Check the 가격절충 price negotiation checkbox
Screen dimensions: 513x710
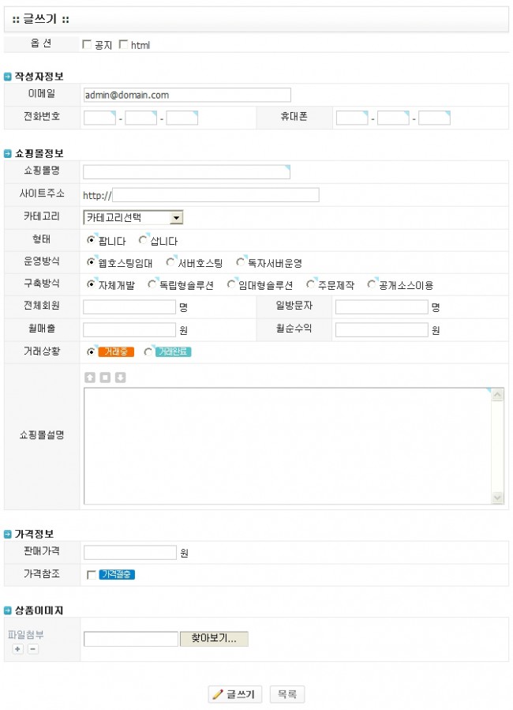coord(92,575)
